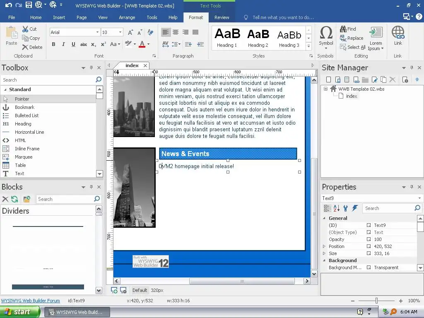The image size is (424, 318).
Task: Click the lightning events icon in Properties
Action: 355,208
